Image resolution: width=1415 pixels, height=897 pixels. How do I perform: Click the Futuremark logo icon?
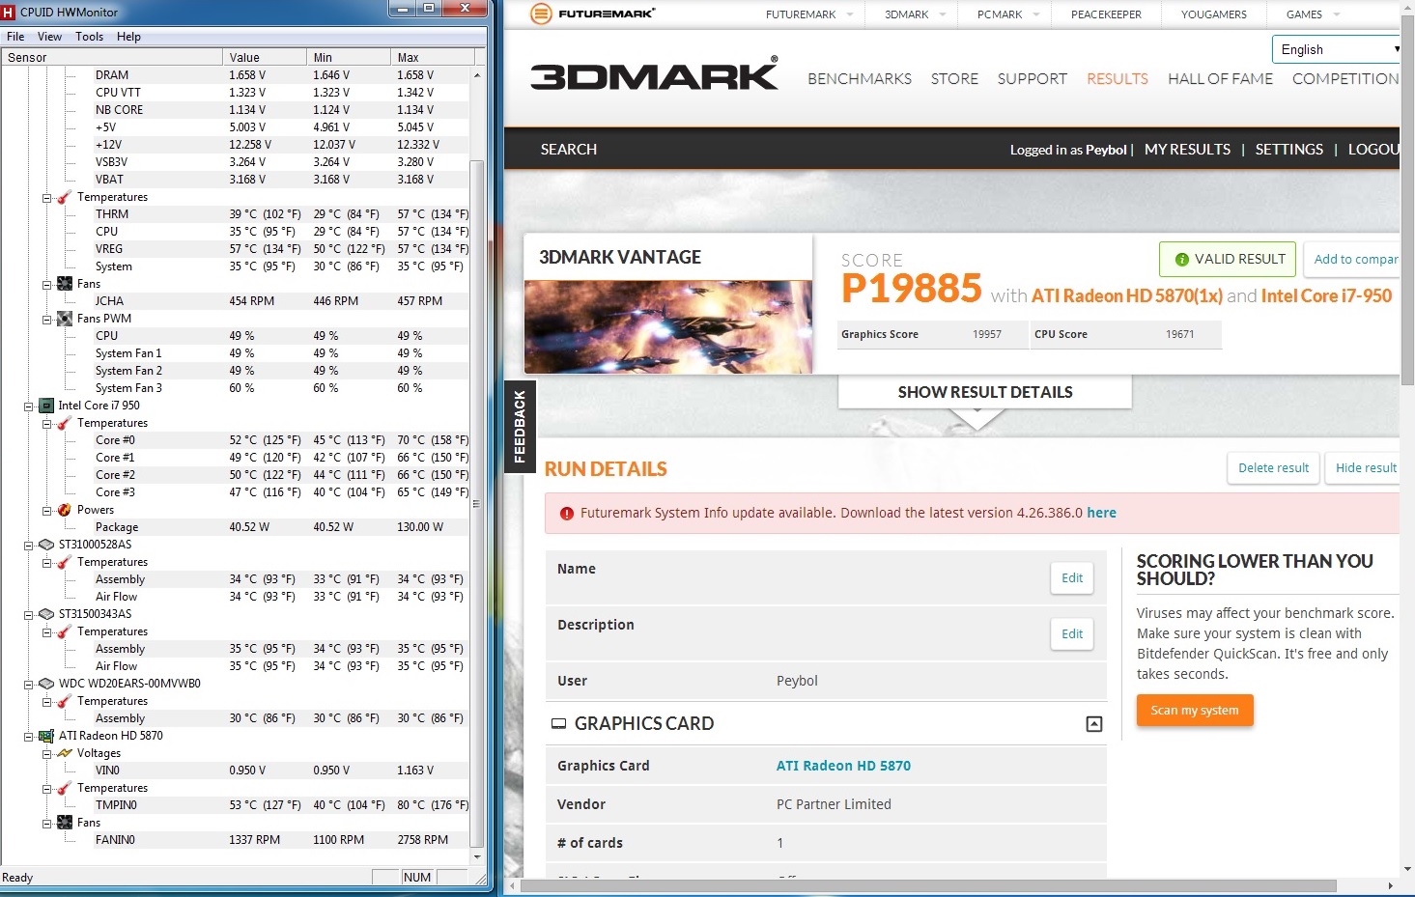pos(542,14)
